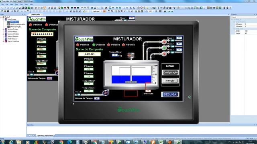Click the Termostato value box
The height and width of the screenshot is (144, 257).
148,91
